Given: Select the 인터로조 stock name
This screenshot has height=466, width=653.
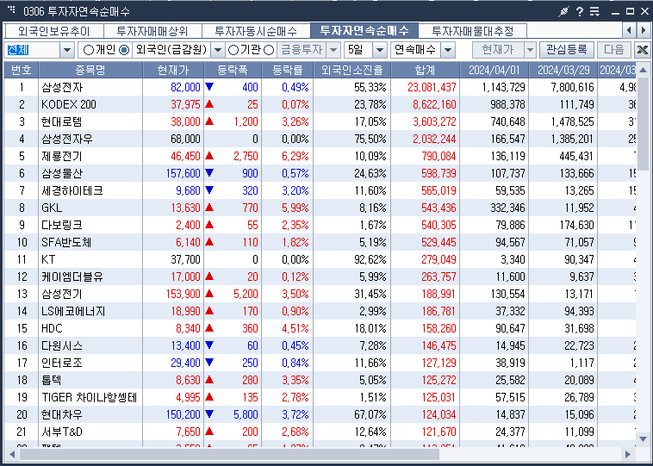Looking at the screenshot, I should (x=62, y=363).
